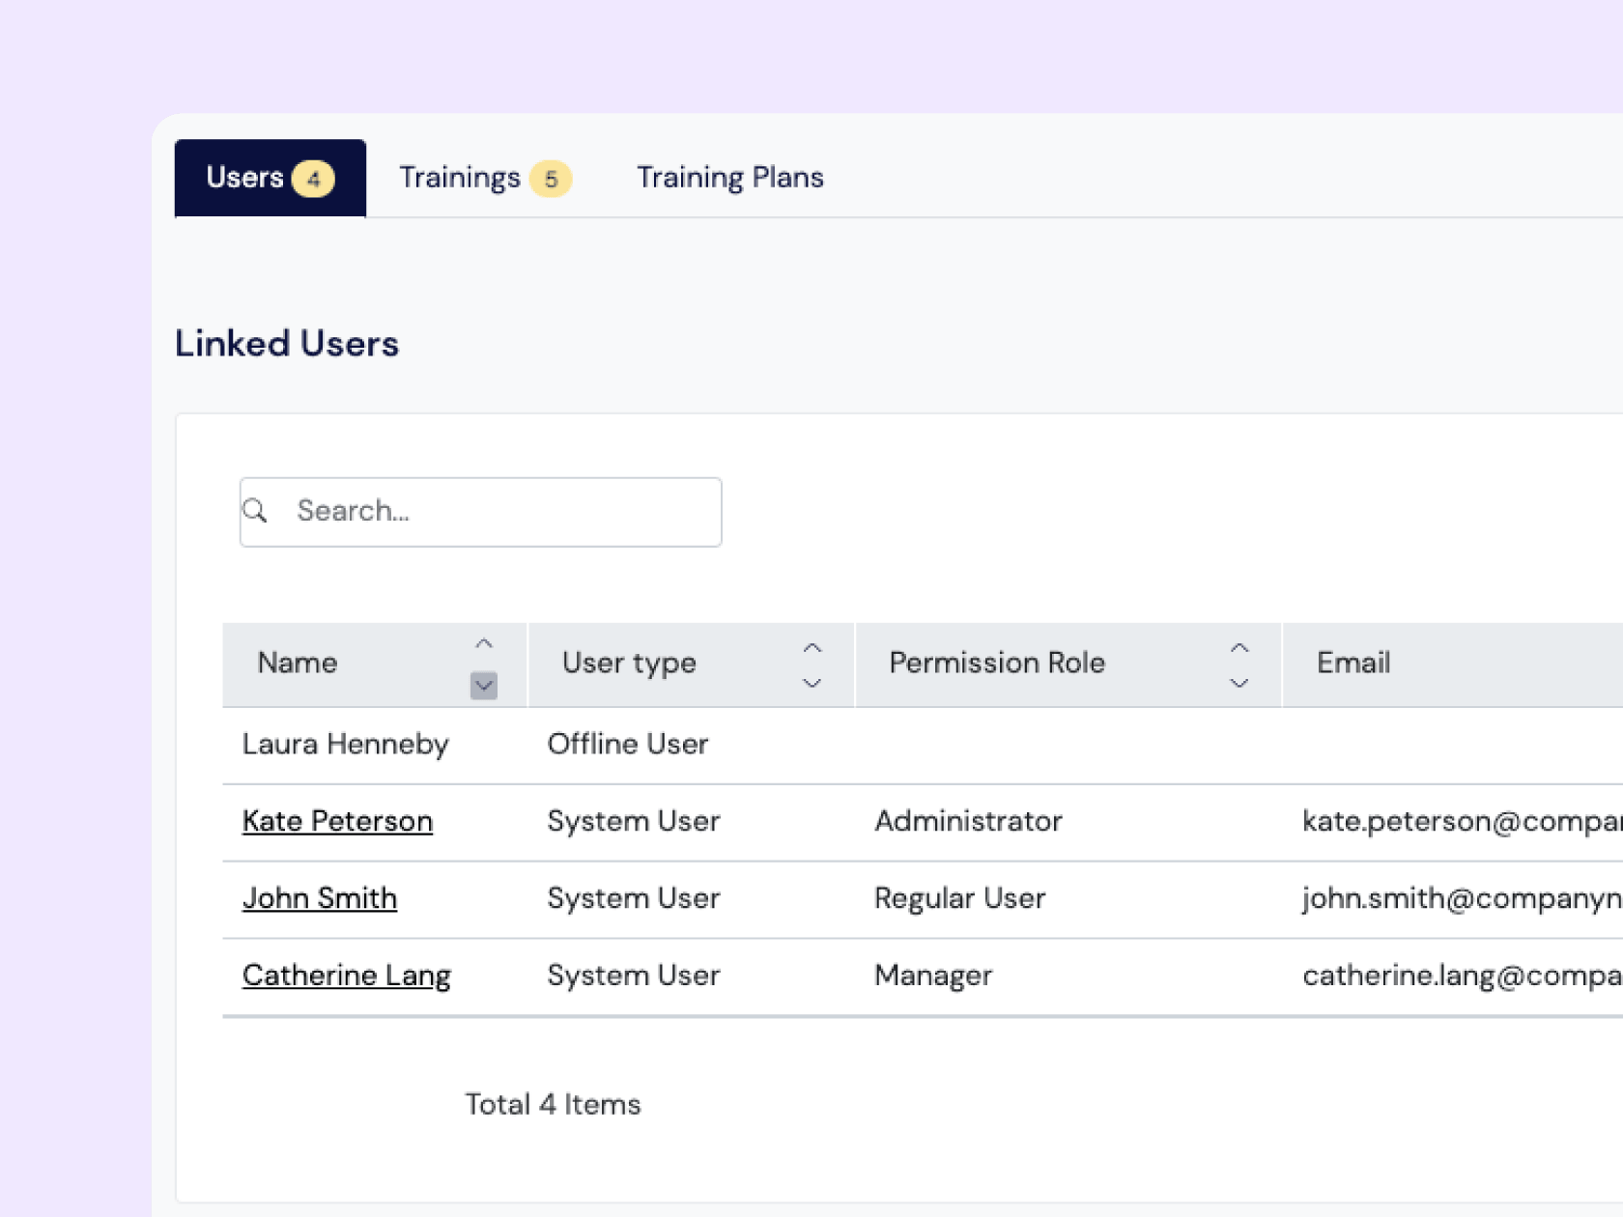Click the Users count badge showing 4

click(x=312, y=178)
